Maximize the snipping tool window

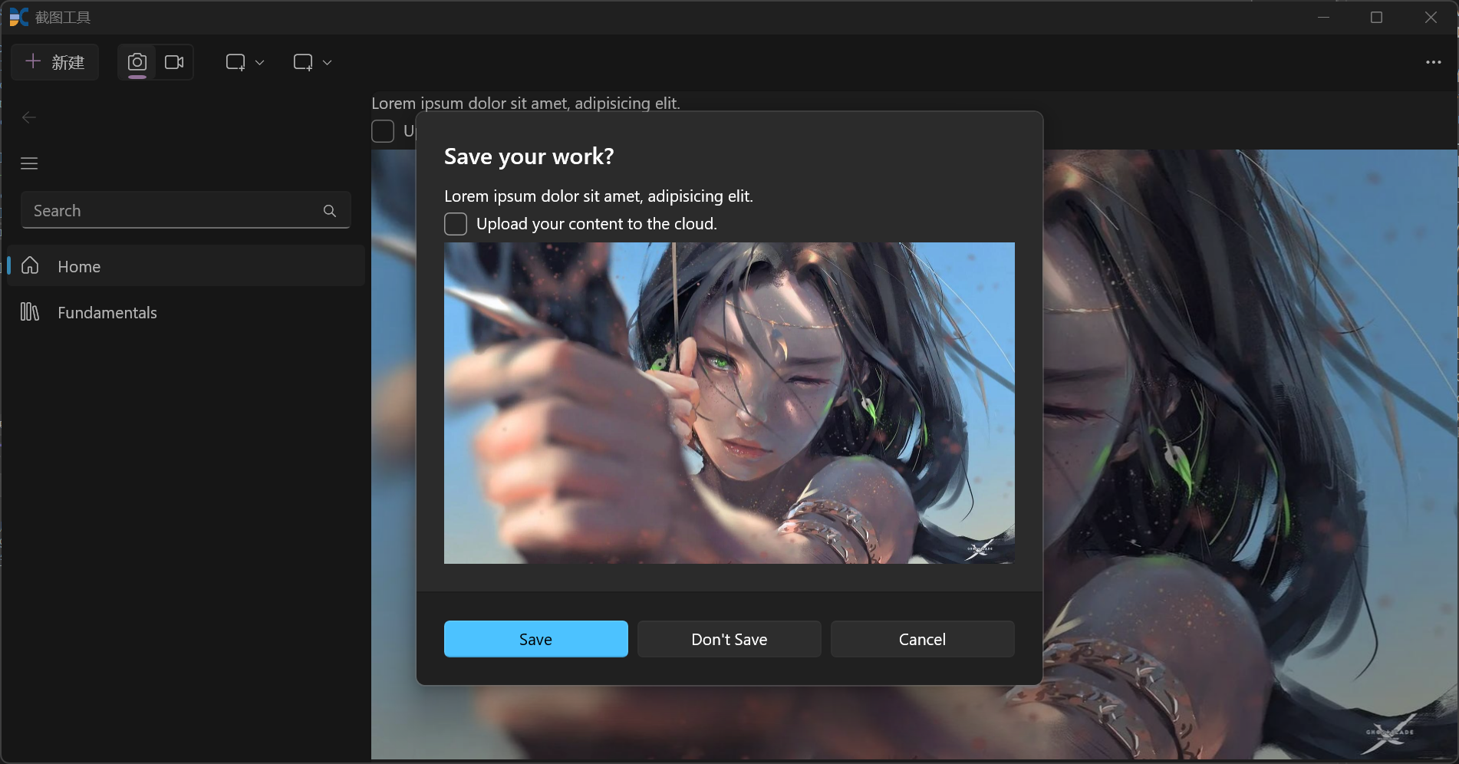1376,17
